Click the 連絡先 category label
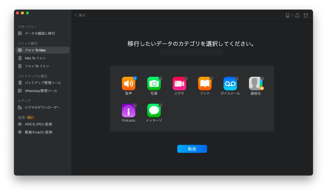The height and width of the screenshot is (194, 327). click(256, 93)
